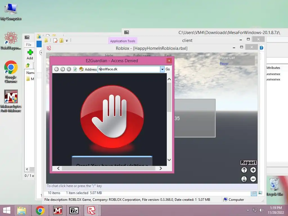
Task: Click the Forward arrow in E2Guardian browser
Action: point(63,69)
